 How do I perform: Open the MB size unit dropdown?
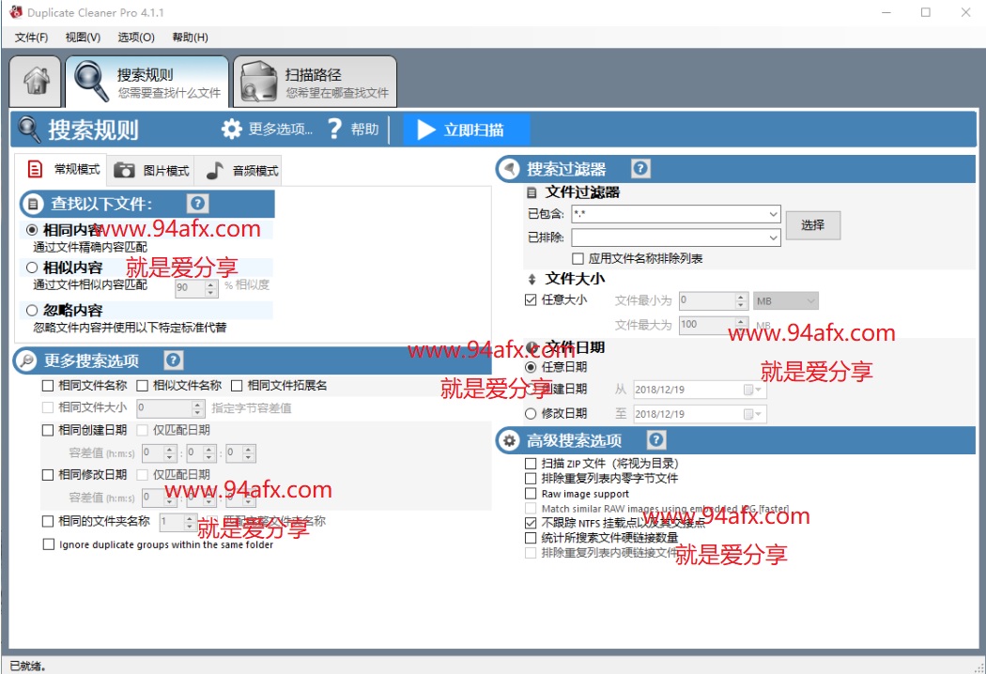click(x=786, y=301)
